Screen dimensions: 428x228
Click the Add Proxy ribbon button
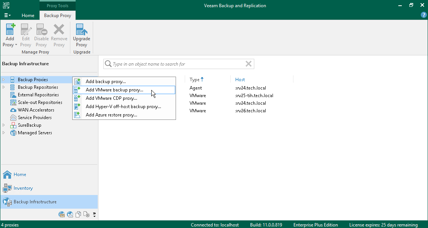[10, 35]
